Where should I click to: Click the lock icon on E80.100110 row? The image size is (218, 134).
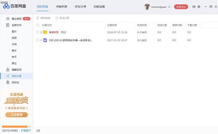(41, 40)
